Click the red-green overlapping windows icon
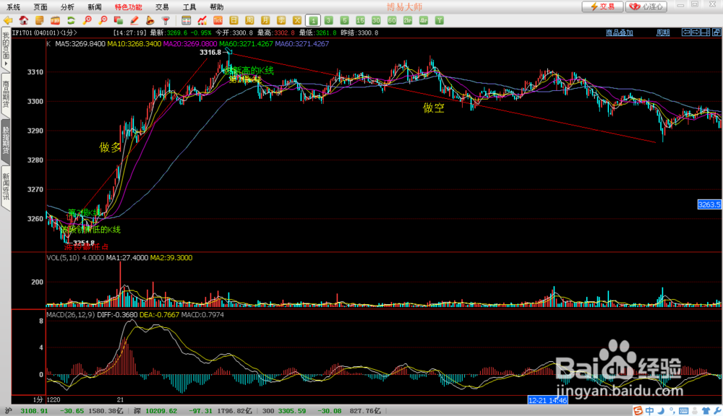Viewport: 723px width, 416px height. [x=119, y=20]
